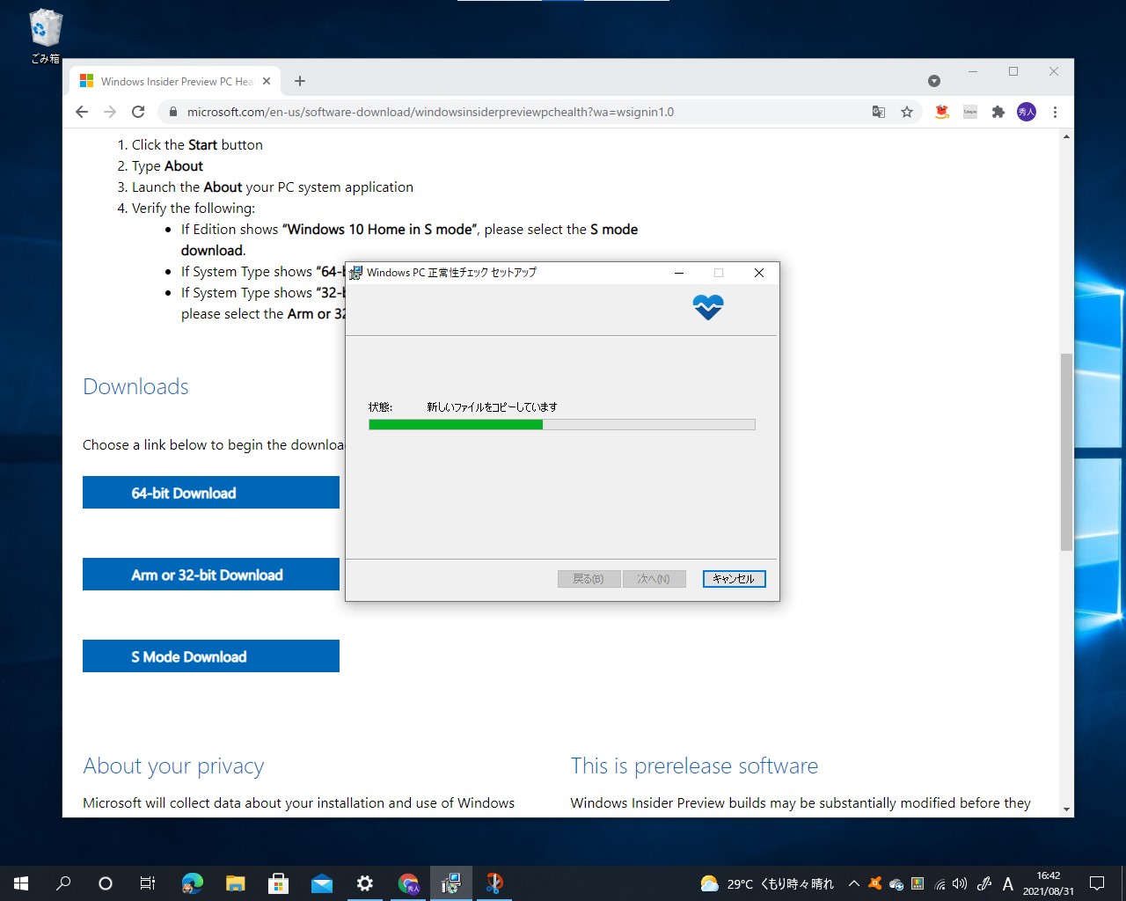This screenshot has height=901, width=1126.
Task: Open Chrome's three-dot menu
Action: [x=1054, y=112]
